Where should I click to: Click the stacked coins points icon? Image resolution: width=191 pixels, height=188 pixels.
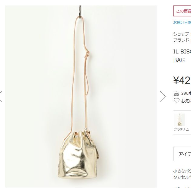pos(176,94)
